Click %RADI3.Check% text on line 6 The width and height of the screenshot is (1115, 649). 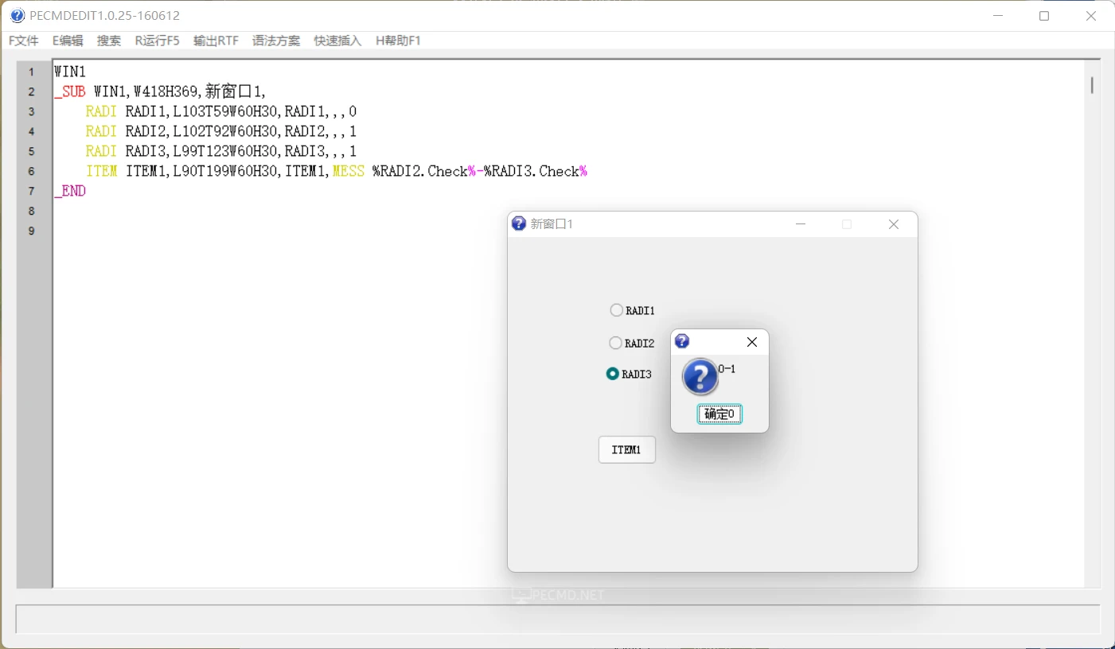(x=536, y=171)
